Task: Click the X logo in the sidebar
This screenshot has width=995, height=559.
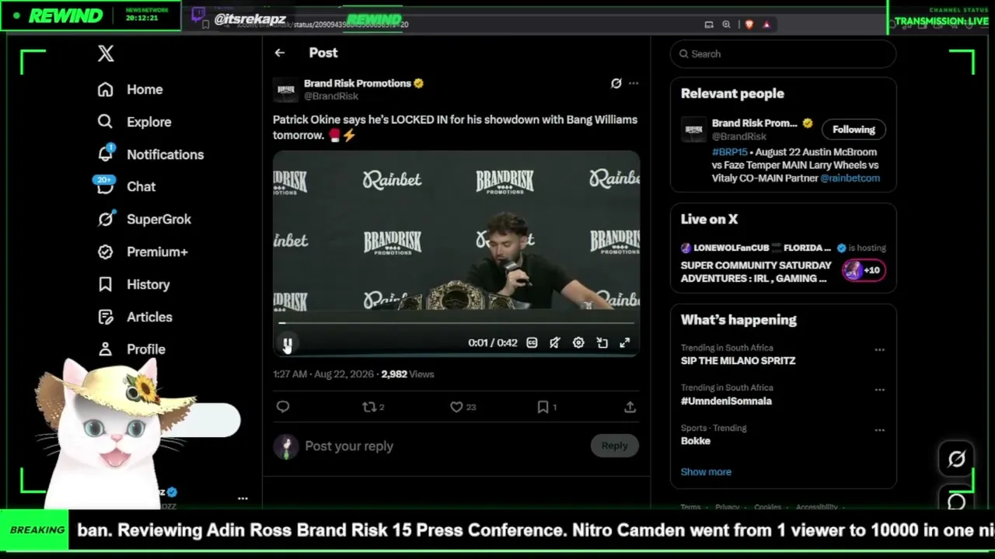Action: (106, 54)
